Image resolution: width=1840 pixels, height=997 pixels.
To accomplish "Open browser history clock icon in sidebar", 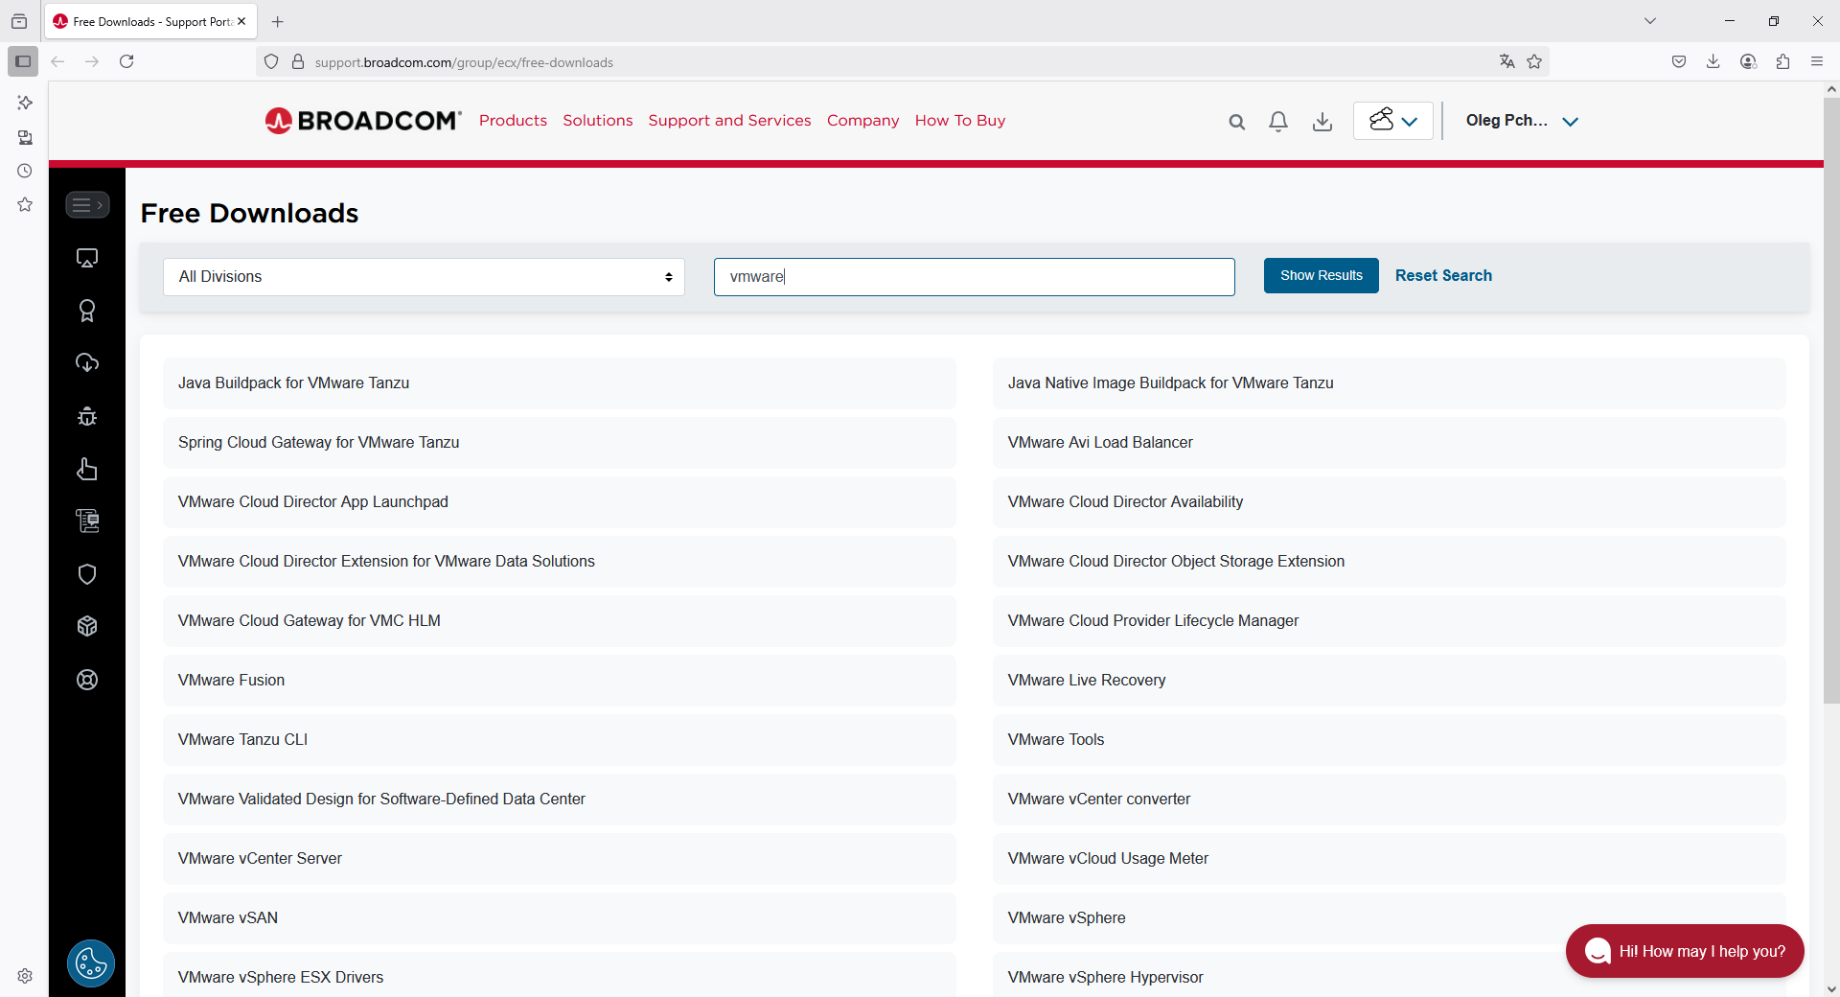I will pos(25,171).
